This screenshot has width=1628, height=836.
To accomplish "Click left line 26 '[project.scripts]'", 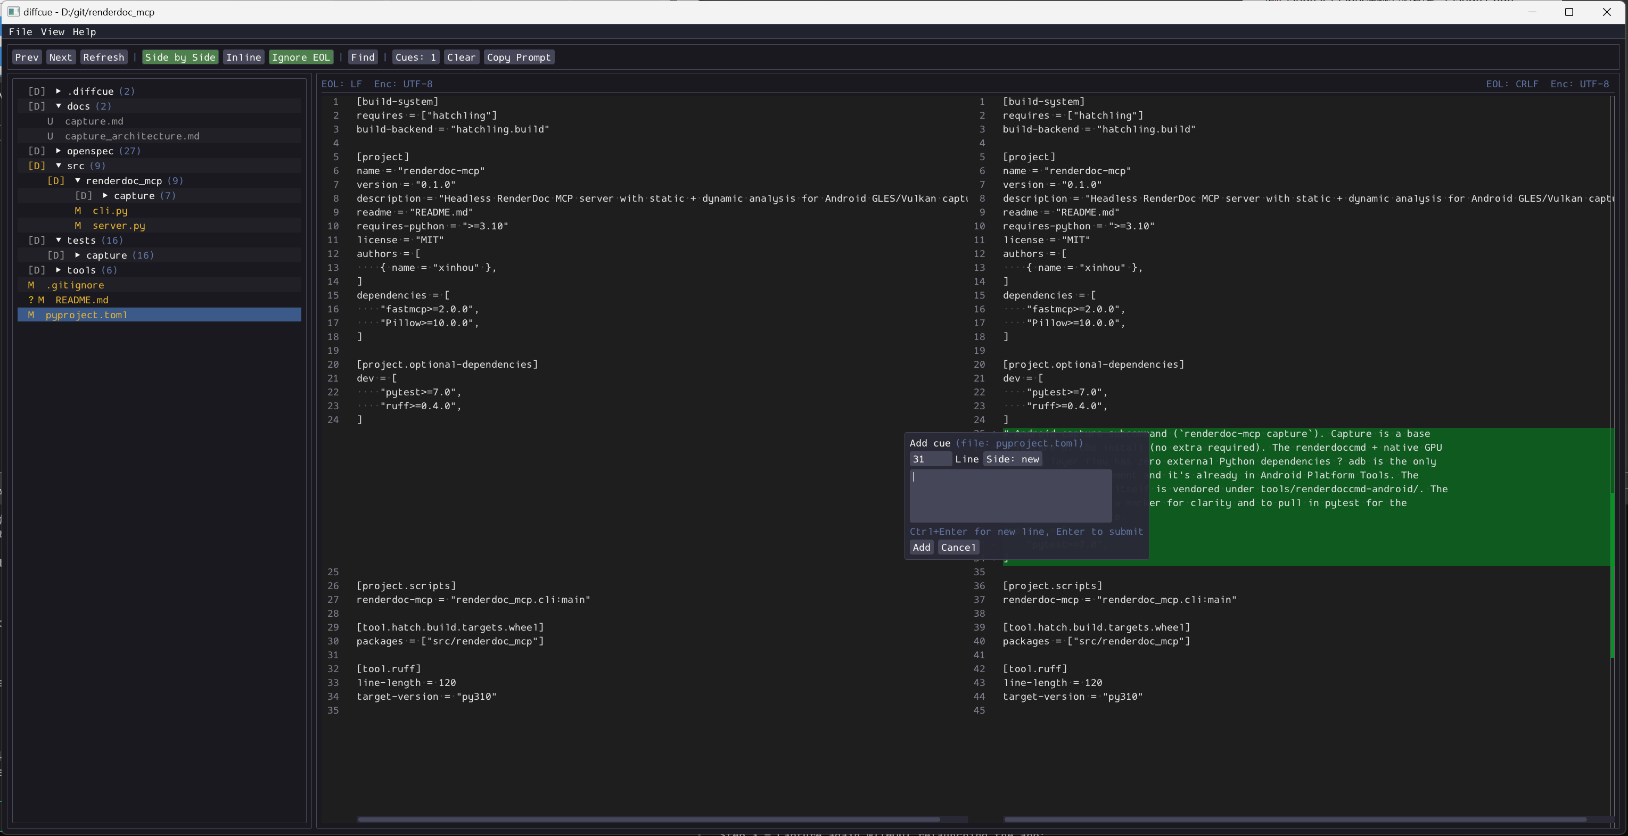I will click(406, 586).
